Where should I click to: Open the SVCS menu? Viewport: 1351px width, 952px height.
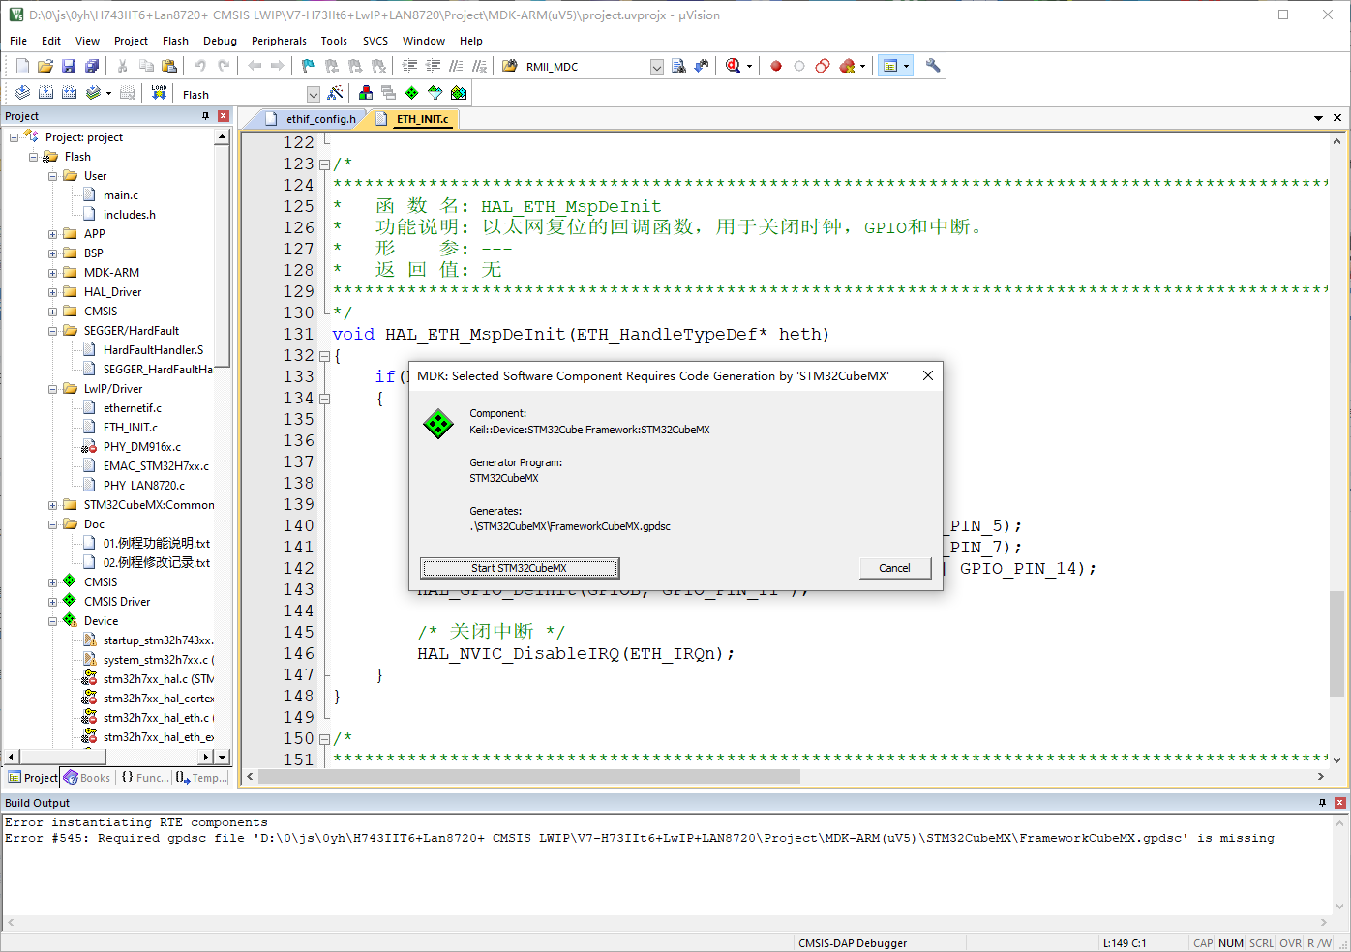375,41
